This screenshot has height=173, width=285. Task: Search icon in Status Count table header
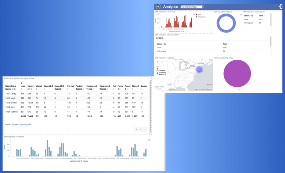coord(252,16)
